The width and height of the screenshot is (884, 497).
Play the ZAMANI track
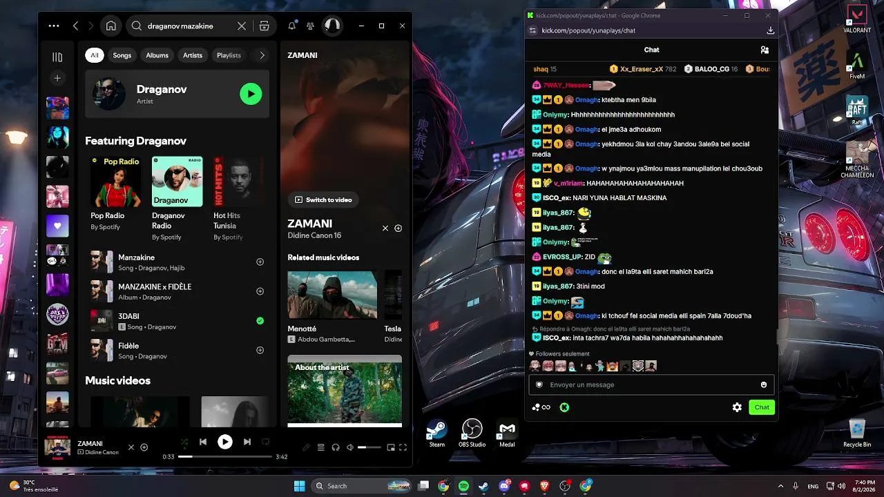pyautogui.click(x=225, y=442)
